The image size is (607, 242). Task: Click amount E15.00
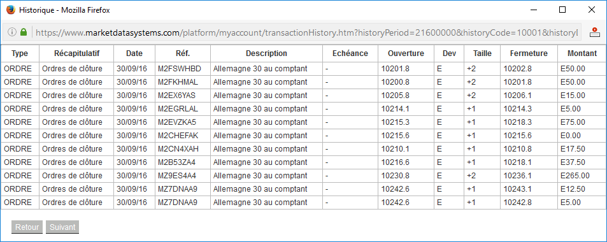(x=573, y=96)
